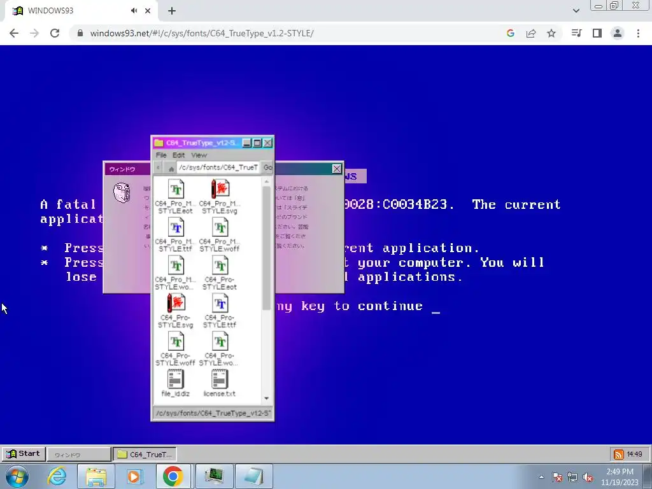The width and height of the screenshot is (652, 489).
Task: Click the Chrome address bar URL
Action: click(202, 33)
